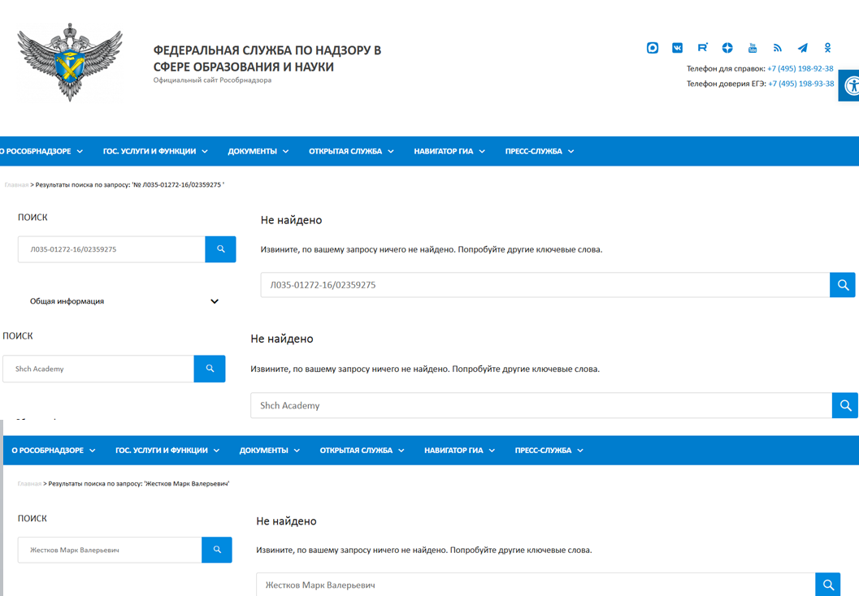This screenshot has width=859, height=596.
Task: Focus the small sidebar field containing Shch Academy
Action: pos(98,369)
